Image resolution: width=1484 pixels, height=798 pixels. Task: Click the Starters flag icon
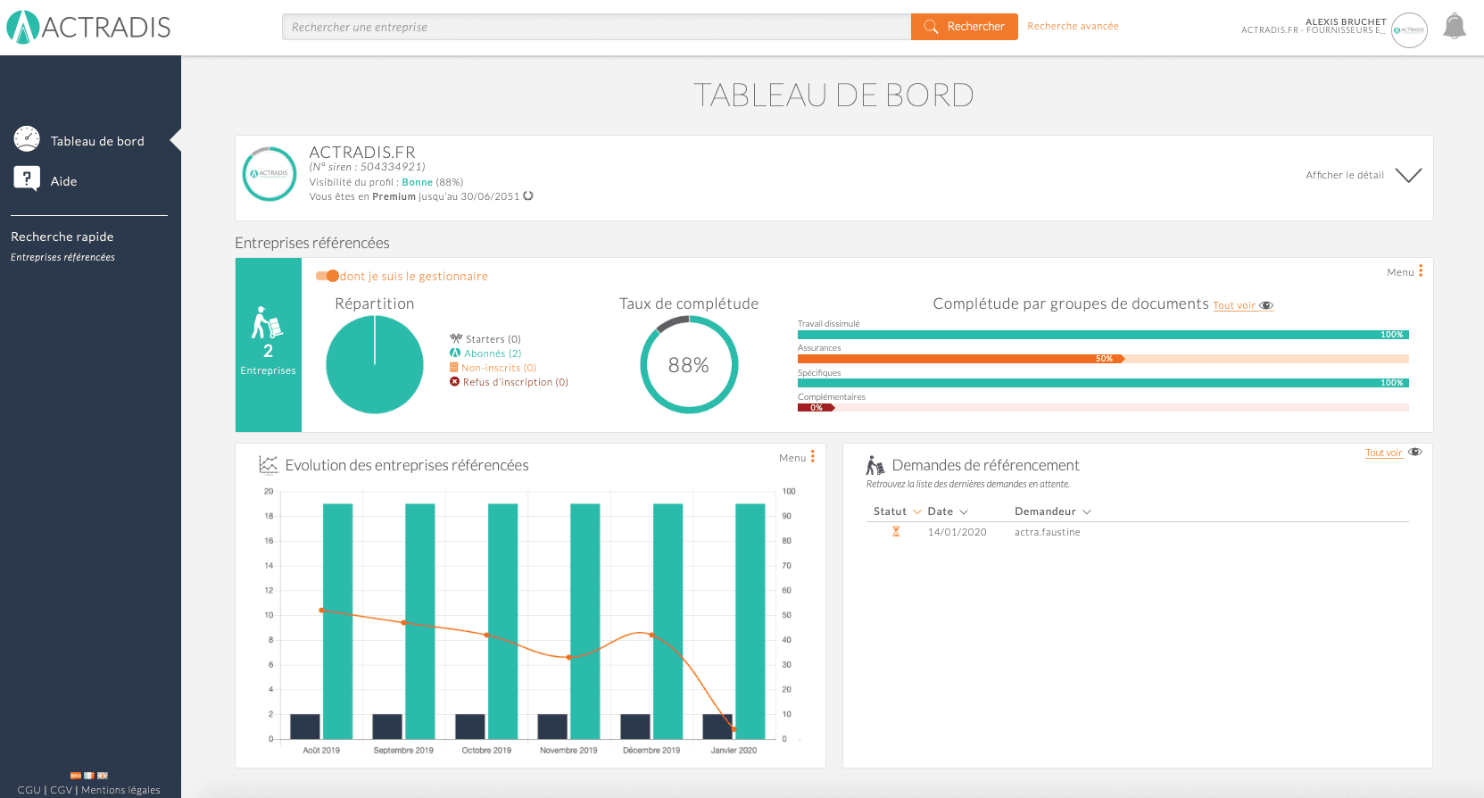coord(456,338)
